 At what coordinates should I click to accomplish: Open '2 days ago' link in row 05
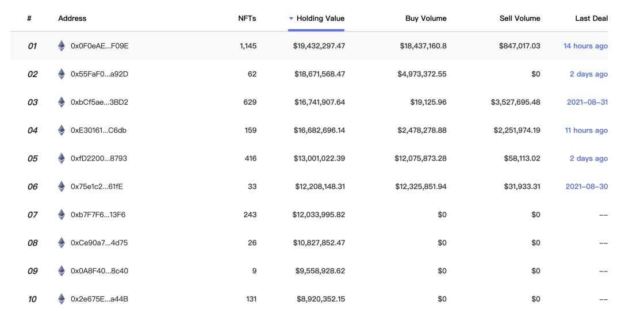(589, 158)
